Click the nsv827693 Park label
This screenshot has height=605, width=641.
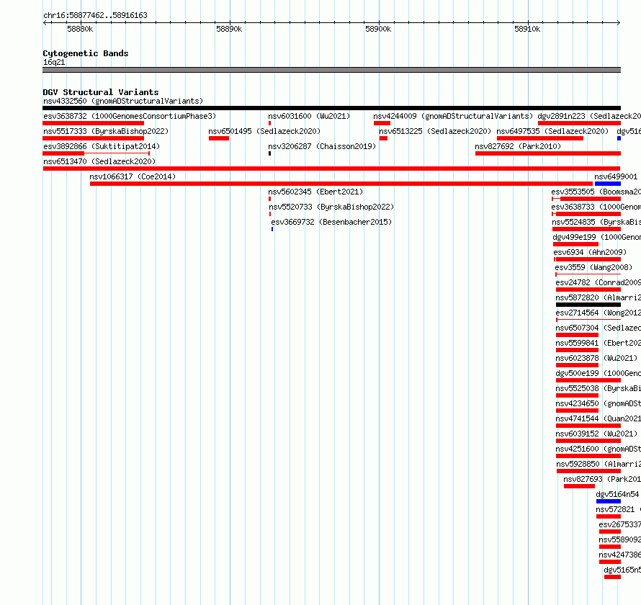(602, 479)
